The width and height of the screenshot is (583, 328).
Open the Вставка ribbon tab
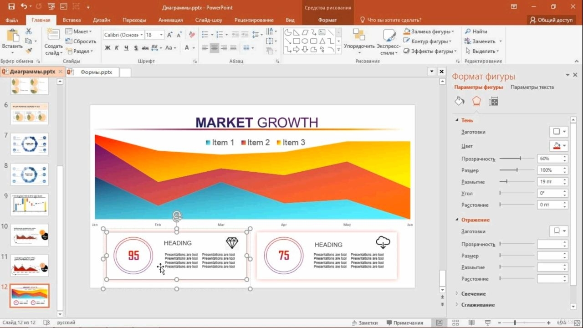coord(72,20)
